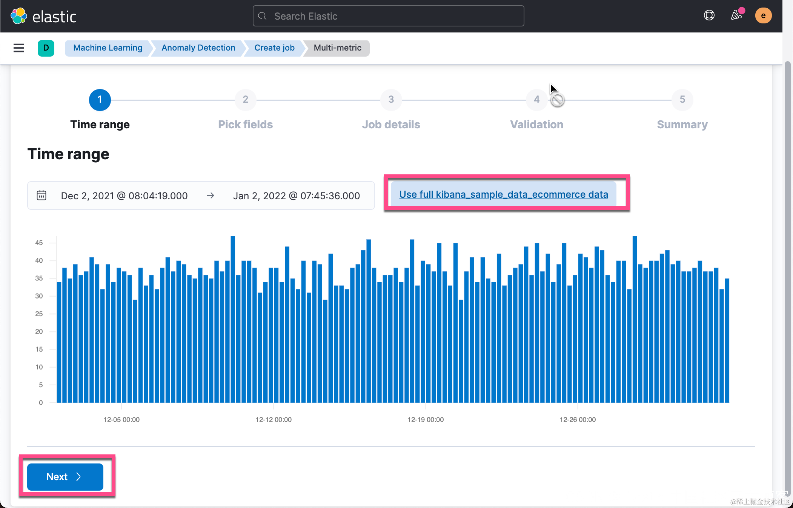Navigate to Anomaly Detection breadcrumb
Viewport: 793px width, 508px height.
[198, 48]
